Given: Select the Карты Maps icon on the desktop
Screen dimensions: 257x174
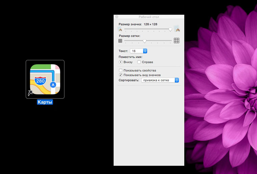Looking at the screenshot, I should click(x=45, y=79).
